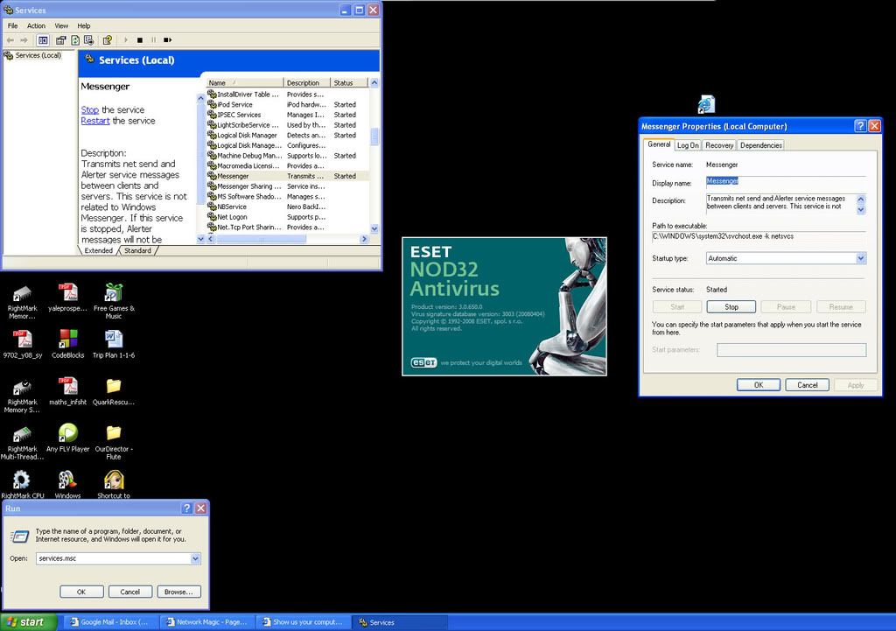The image size is (896, 631).
Task: Switch to the Dependencies tab
Action: pos(761,145)
